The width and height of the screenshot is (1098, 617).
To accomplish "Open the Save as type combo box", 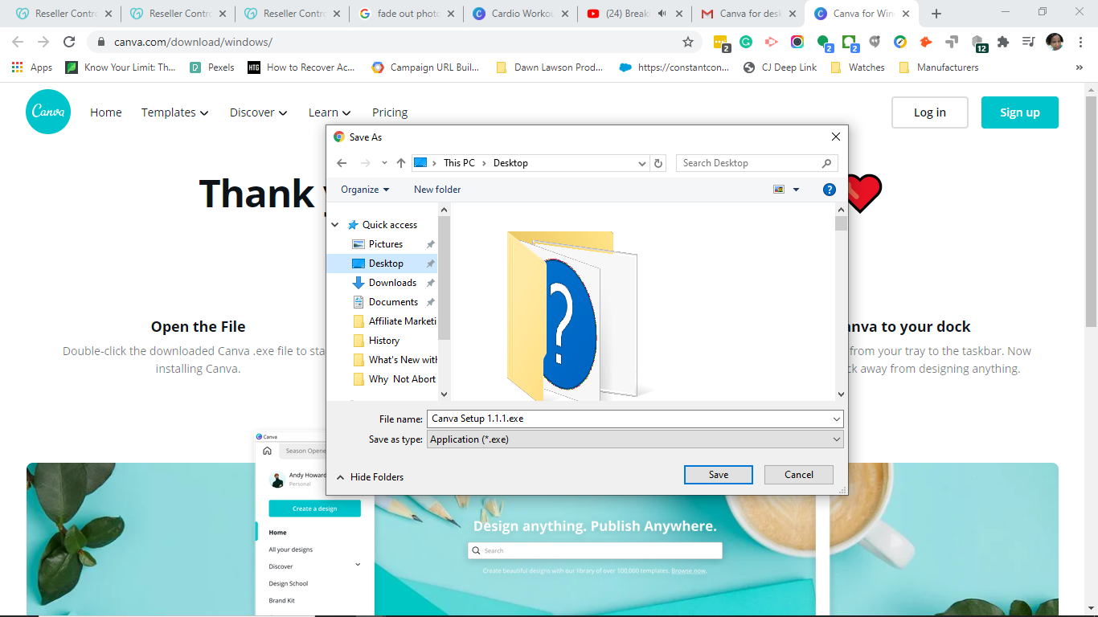I will pos(635,439).
